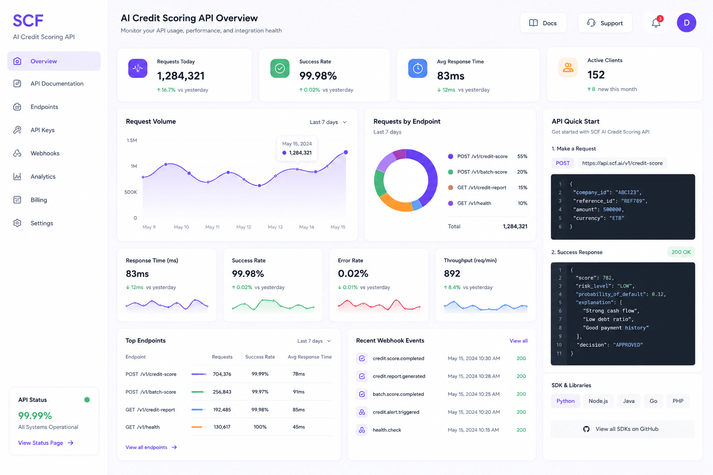
Task: Choose PHP SDK option
Action: pyautogui.click(x=678, y=401)
